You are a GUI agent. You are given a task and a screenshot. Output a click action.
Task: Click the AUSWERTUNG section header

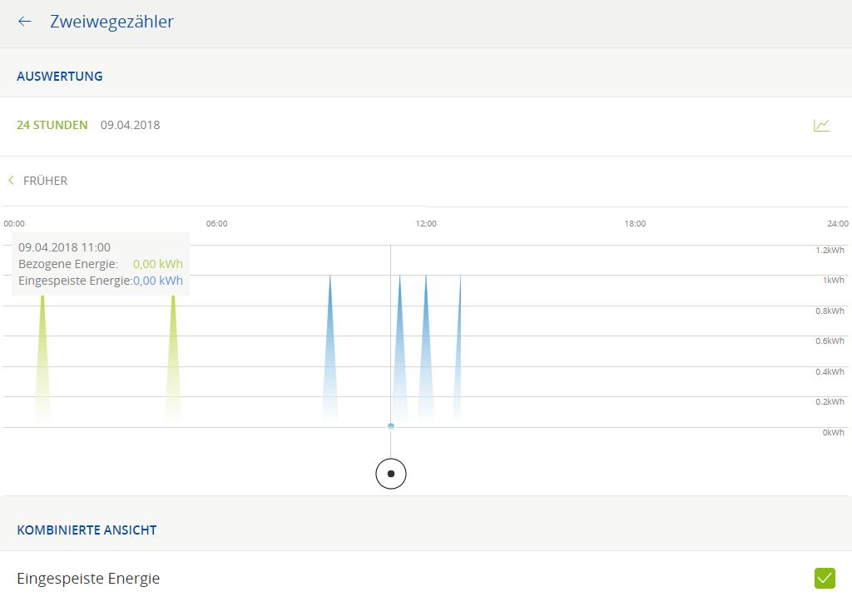[60, 76]
